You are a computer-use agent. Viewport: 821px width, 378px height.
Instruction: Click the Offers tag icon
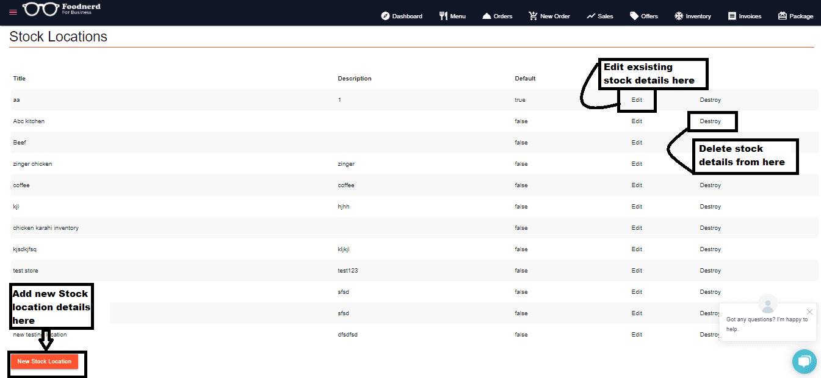(x=634, y=16)
